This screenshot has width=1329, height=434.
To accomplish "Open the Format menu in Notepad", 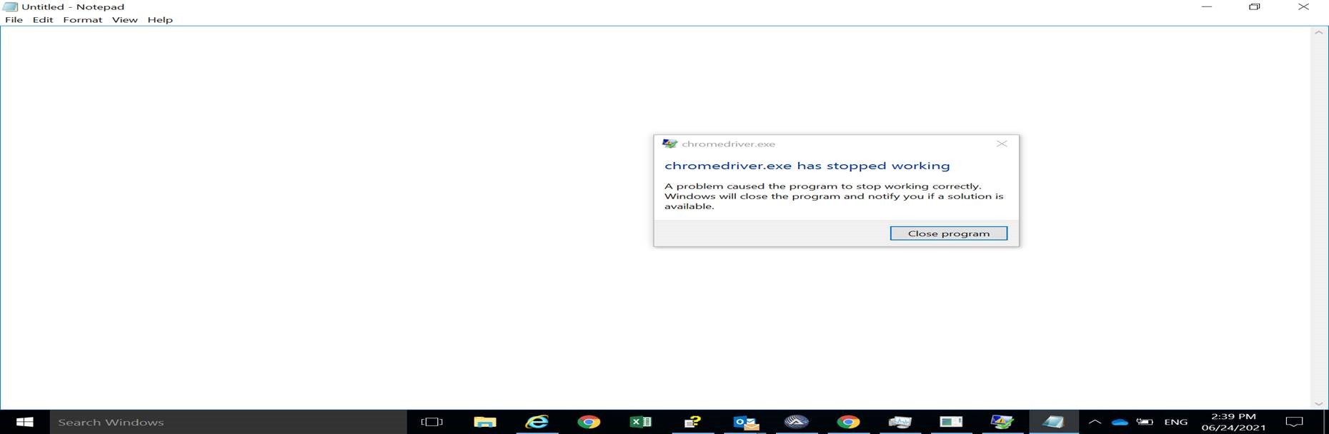I will click(82, 20).
